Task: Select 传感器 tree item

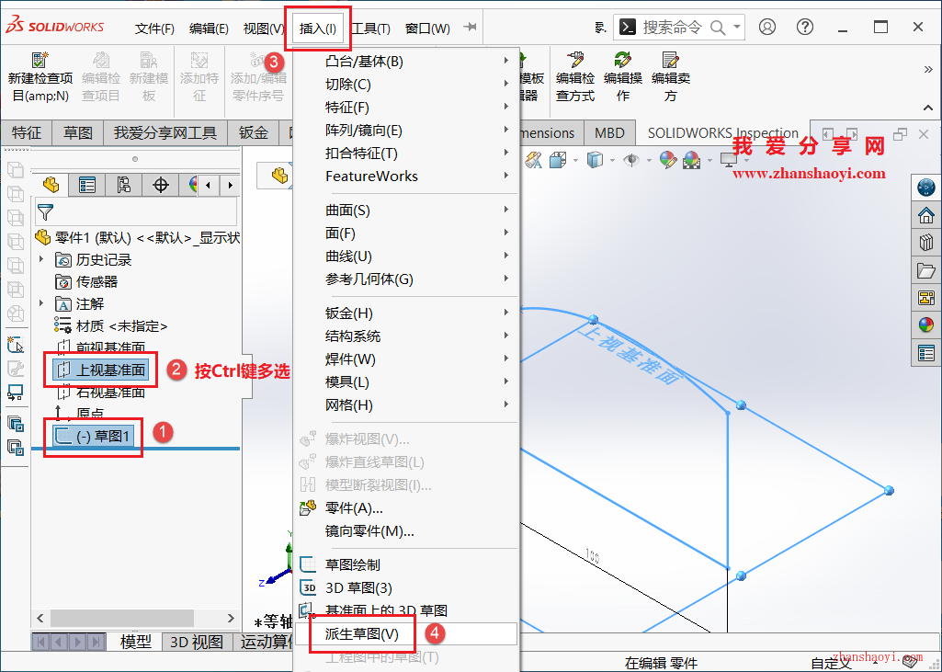Action: point(85,281)
